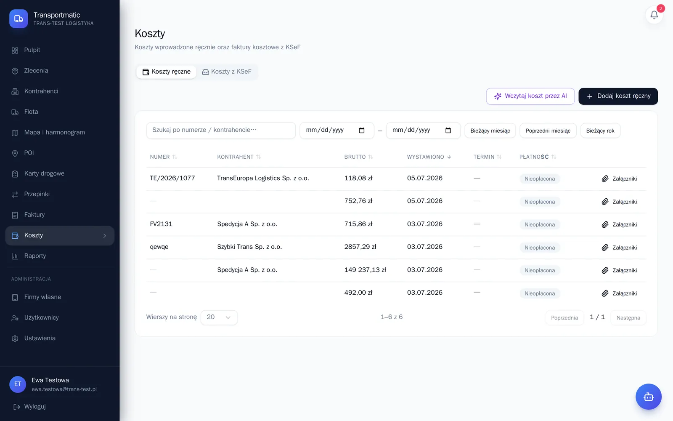Click the Dodaj koszt ręczny button
Screen dimensions: 673x421
[618, 96]
